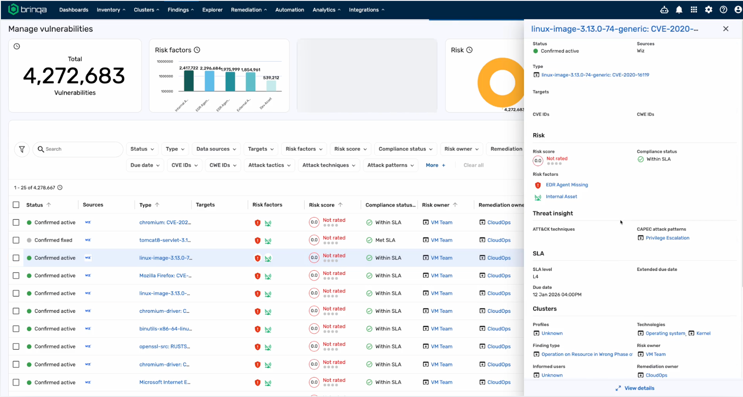Check the box for Confirmed fixed row

click(x=16, y=240)
